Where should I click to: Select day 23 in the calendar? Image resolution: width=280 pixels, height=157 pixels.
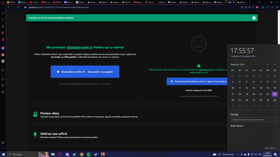[x=275, y=94]
